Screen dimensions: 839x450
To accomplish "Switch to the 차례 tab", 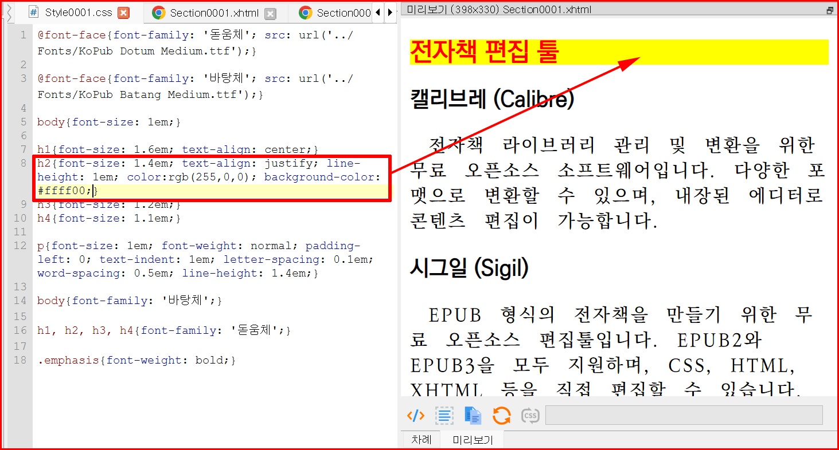I will coord(422,440).
